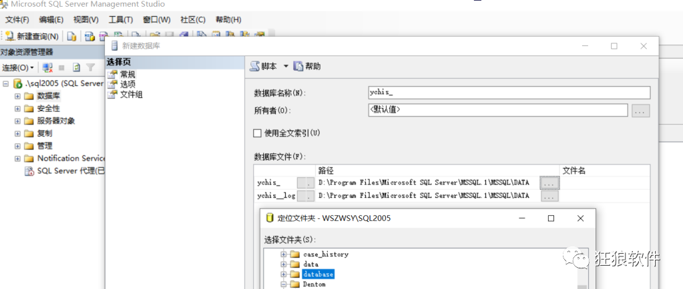Viewport: 683px width, 289px height.
Task: Click the MDX query toolbar icon
Action: (89, 37)
